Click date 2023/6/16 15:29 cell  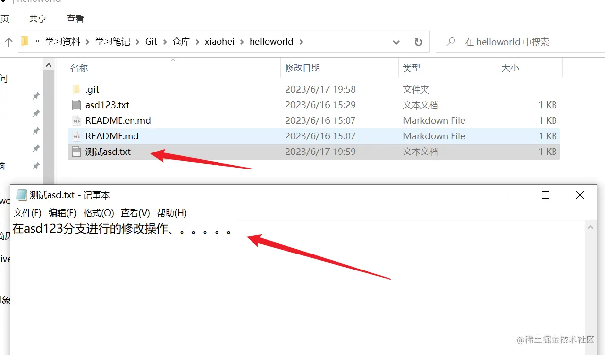320,105
